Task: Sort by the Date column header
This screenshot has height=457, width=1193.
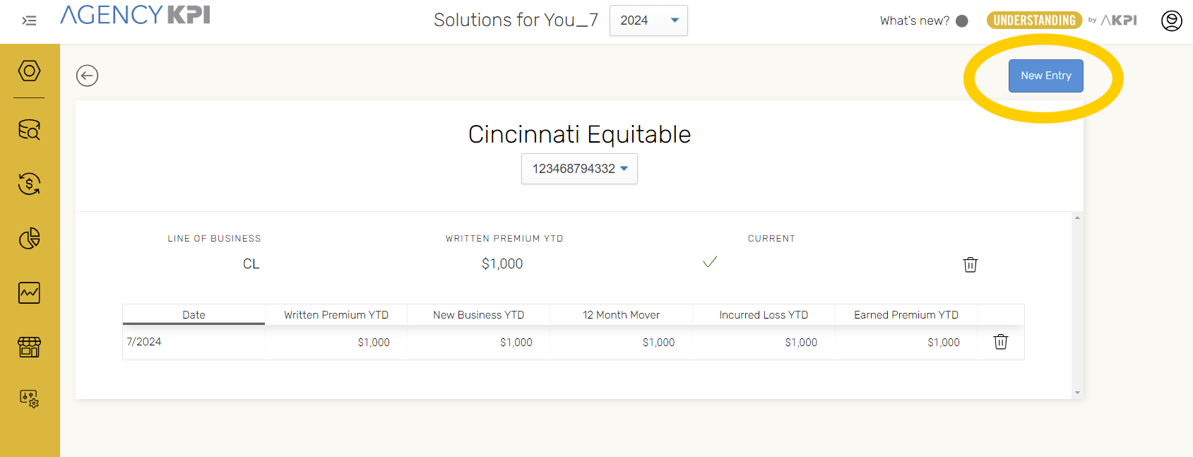Action: tap(194, 315)
